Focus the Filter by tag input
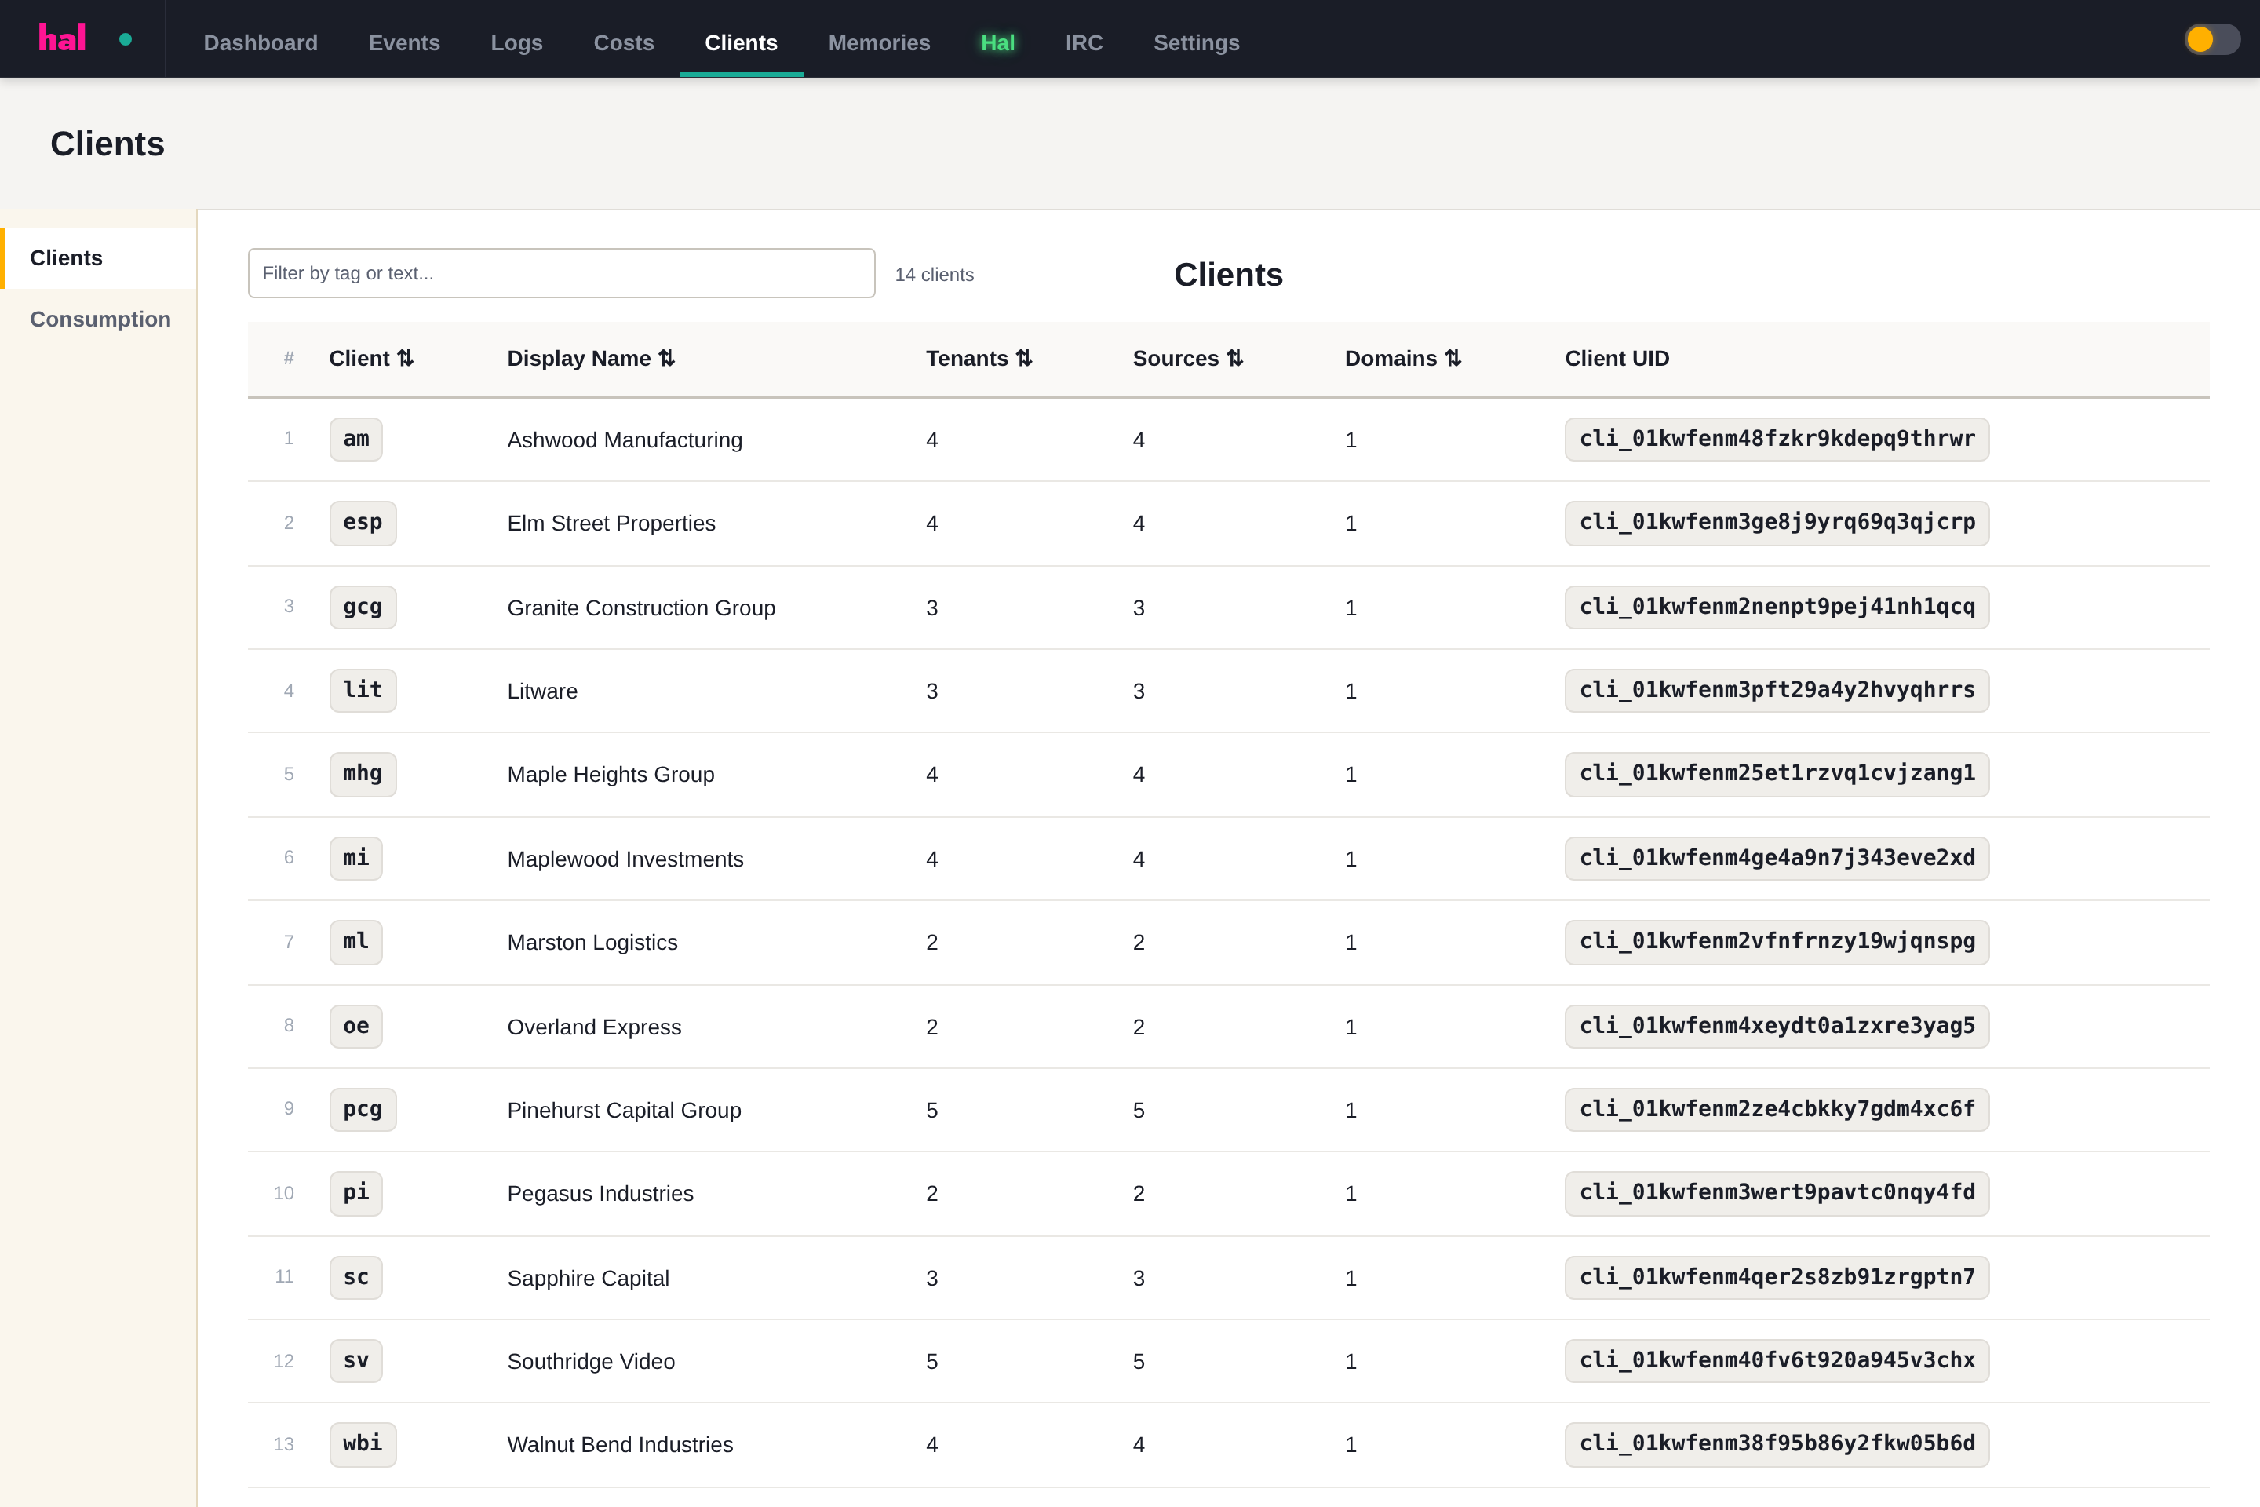 561,273
